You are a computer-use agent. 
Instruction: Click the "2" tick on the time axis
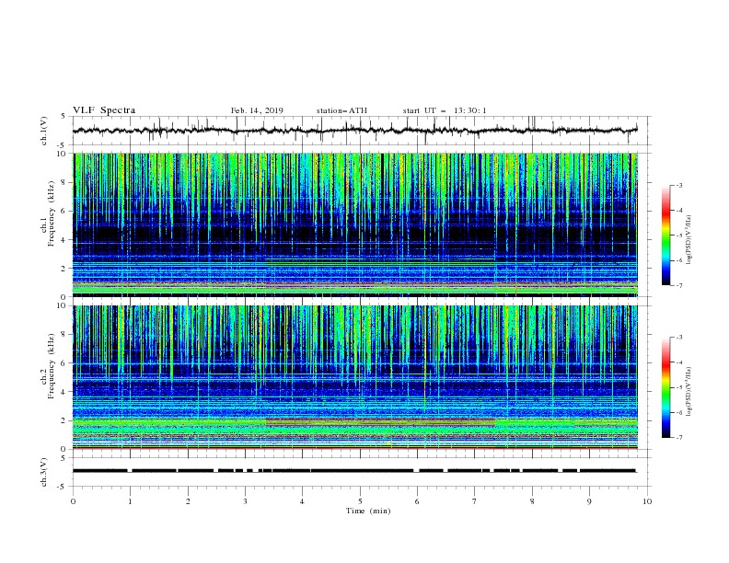click(188, 501)
